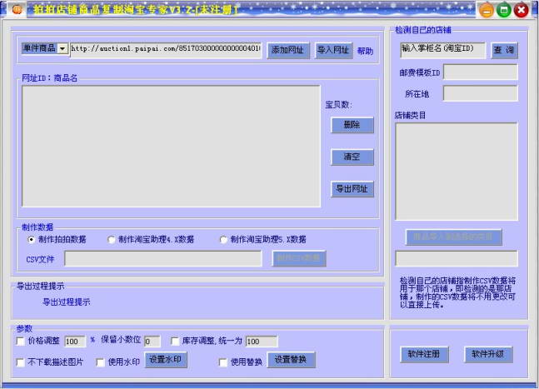
Task: Click the 添加网址 button
Action: [288, 51]
